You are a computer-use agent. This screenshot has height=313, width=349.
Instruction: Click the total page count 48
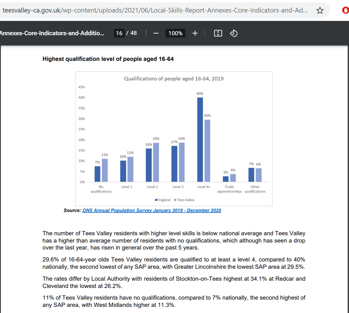134,33
